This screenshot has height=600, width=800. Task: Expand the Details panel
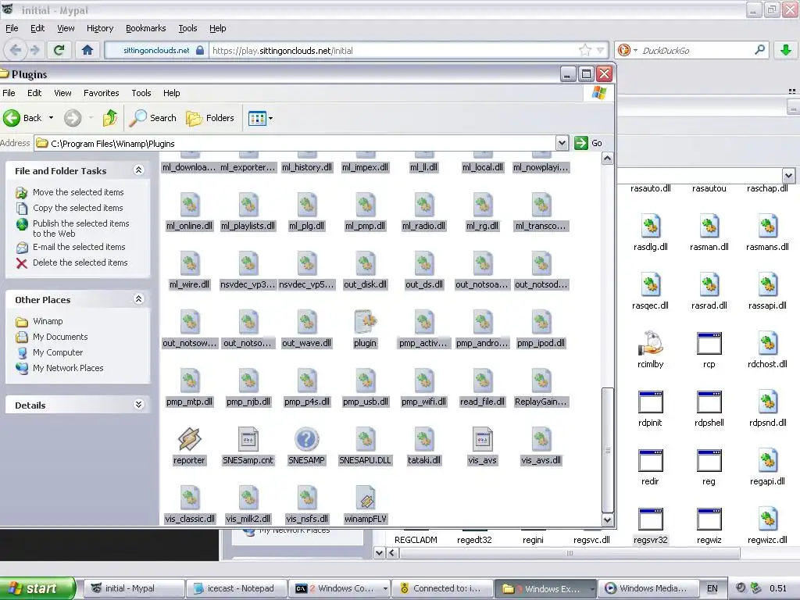[x=138, y=405]
